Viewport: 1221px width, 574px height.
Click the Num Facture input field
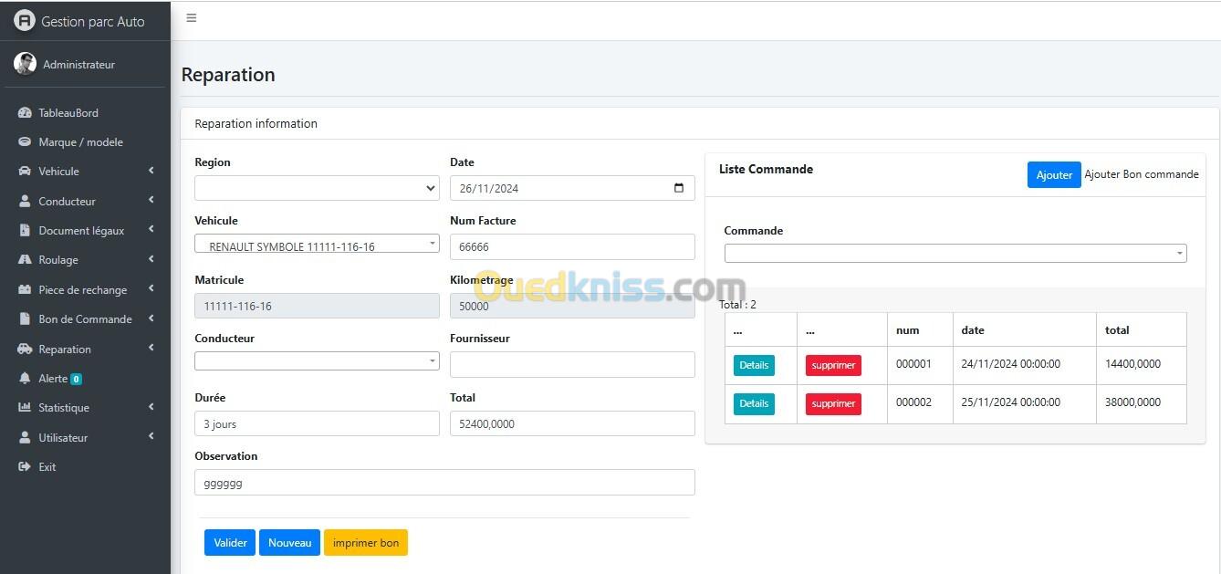pyautogui.click(x=572, y=247)
